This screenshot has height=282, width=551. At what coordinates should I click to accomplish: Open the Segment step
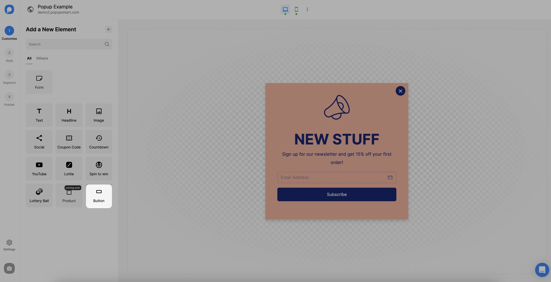tap(9, 75)
